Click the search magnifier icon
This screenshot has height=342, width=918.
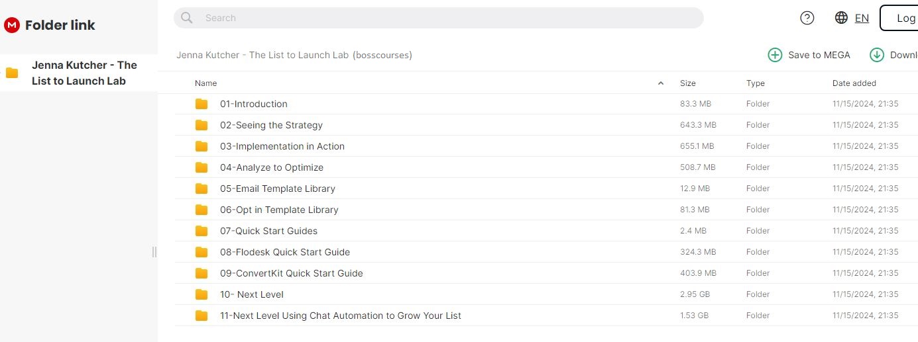[187, 18]
